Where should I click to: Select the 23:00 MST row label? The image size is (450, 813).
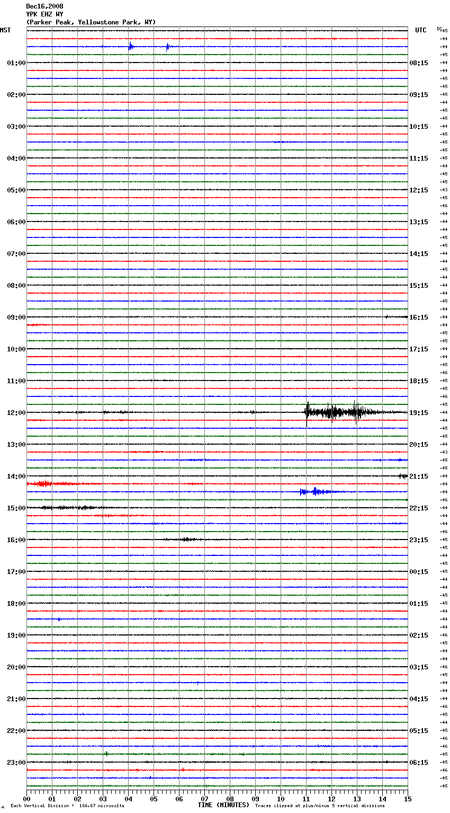(16, 763)
